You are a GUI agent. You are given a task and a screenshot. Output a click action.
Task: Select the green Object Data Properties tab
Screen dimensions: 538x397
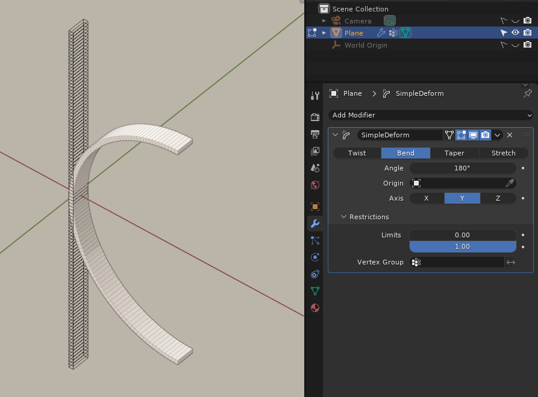(x=314, y=291)
